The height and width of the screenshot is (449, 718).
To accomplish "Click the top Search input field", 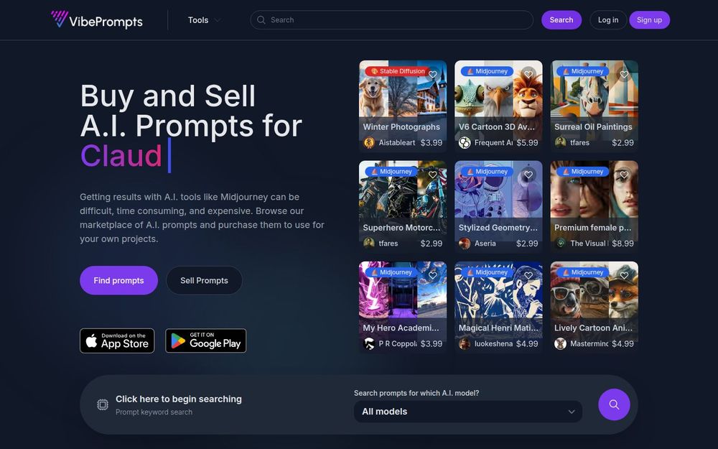I will [391, 20].
